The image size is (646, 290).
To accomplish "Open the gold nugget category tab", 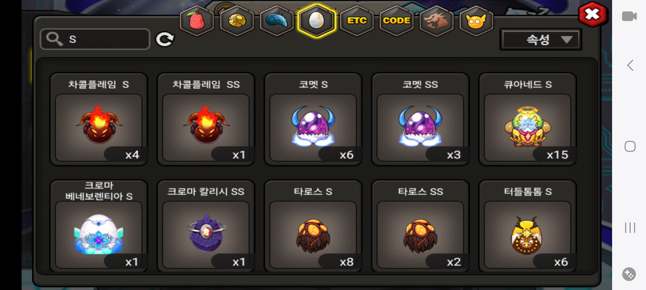I will pyautogui.click(x=237, y=21).
